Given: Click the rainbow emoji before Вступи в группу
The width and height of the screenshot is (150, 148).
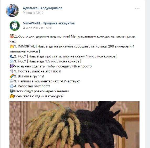Looking at the screenshot, I should coord(12,76).
